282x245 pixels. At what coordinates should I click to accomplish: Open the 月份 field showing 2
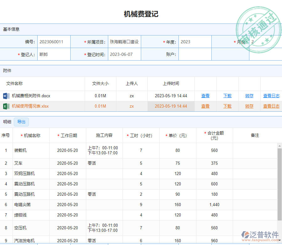point(265,41)
